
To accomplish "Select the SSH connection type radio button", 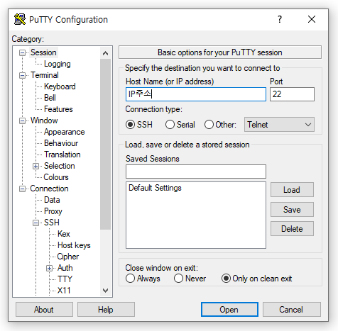I will click(130, 125).
